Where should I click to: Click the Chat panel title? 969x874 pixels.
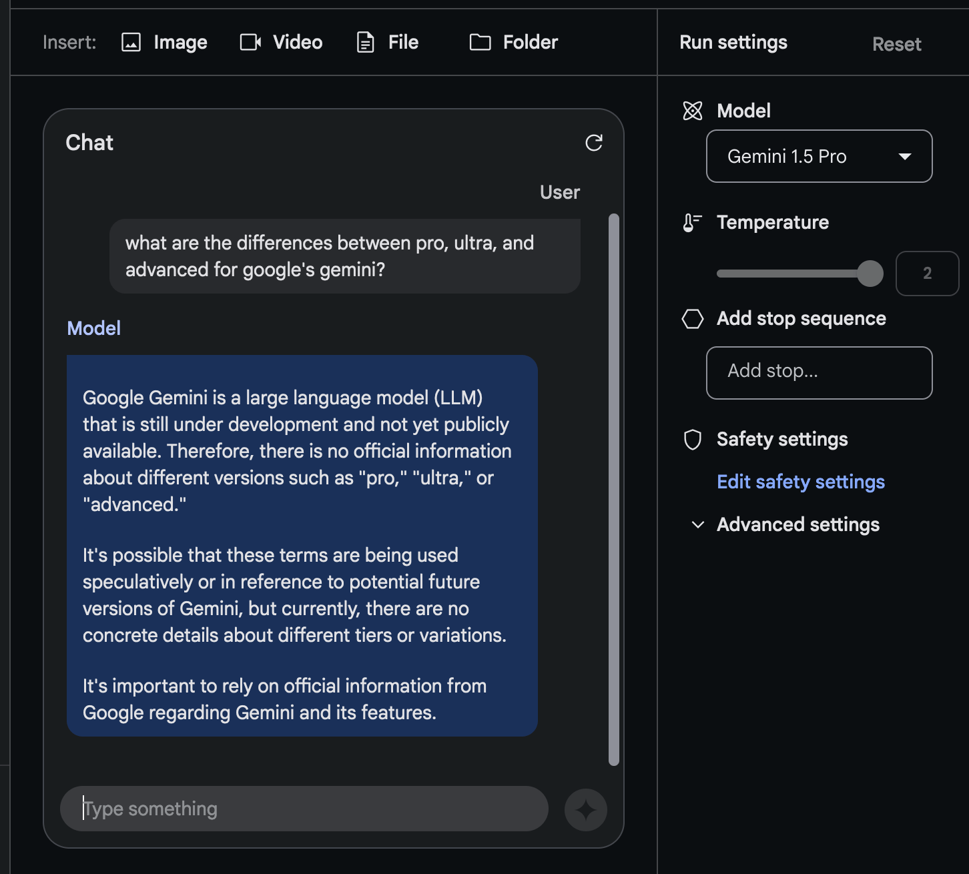(x=89, y=143)
